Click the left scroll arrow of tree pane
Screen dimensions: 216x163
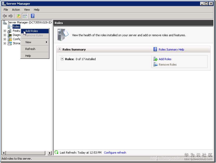tap(4, 153)
